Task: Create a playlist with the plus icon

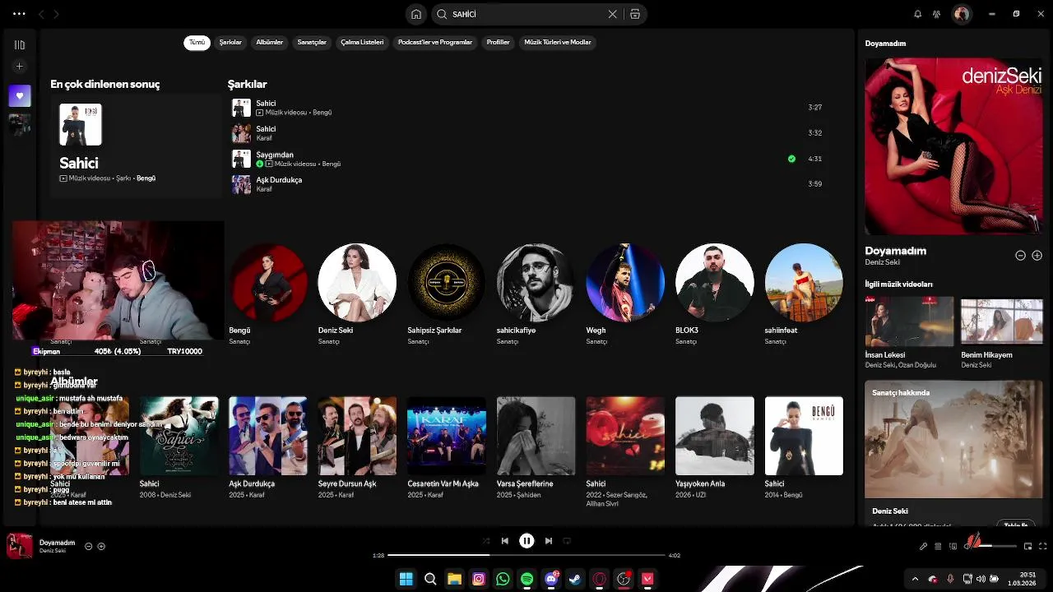Action: [x=20, y=66]
